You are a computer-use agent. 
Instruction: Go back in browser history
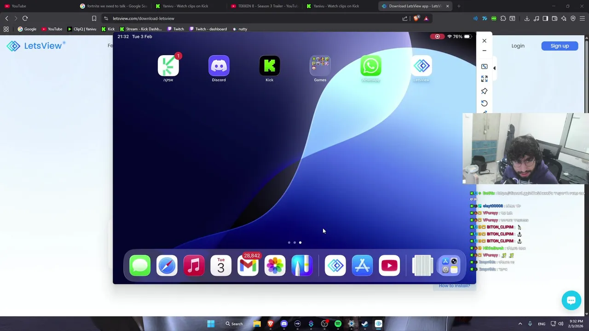click(6, 18)
